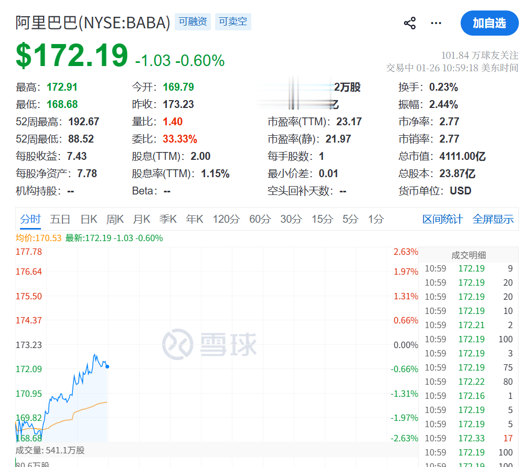532x467 pixels.
Task: Click the 每股净资产 value 7.78
Action: 87,173
